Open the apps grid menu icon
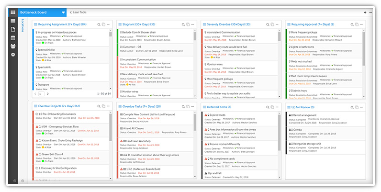The height and width of the screenshot is (192, 381). [x=12, y=11]
